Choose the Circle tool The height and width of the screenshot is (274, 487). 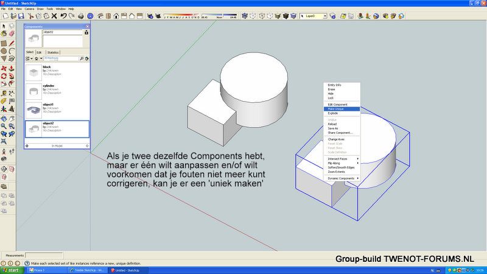tap(4, 51)
